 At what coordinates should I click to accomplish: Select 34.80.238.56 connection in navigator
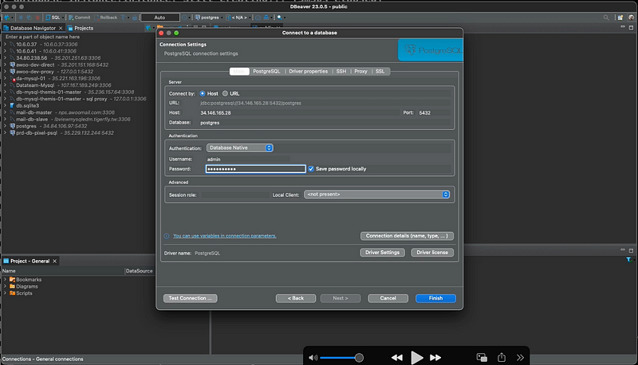32,58
